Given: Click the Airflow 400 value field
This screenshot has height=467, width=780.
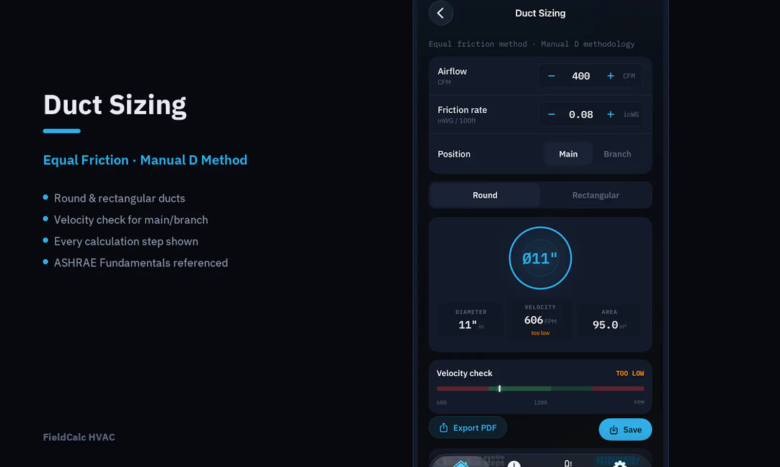Looking at the screenshot, I should 581,76.
